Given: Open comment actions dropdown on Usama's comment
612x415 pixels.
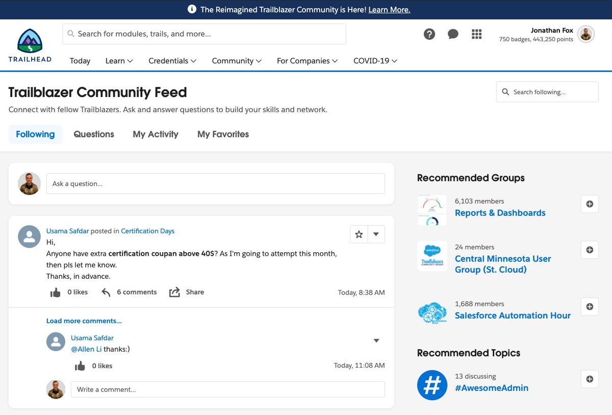Looking at the screenshot, I should point(376,340).
